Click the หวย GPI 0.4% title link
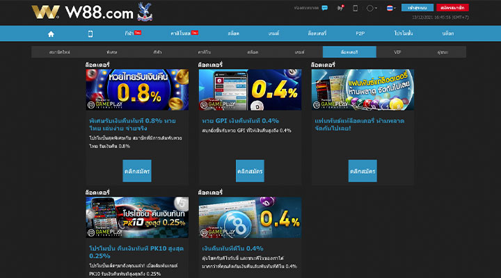501x278 pixels. tap(240, 121)
